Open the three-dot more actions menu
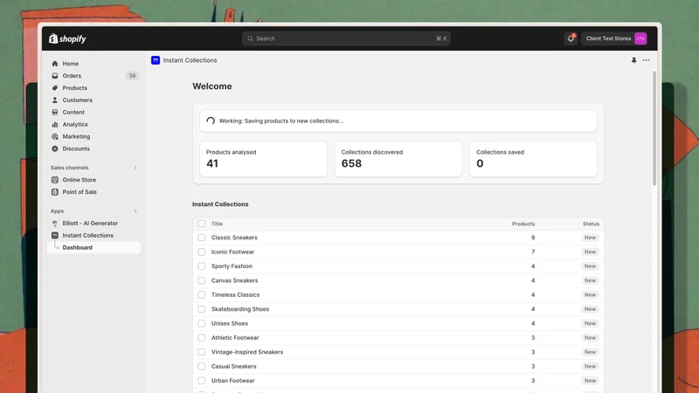Screen dimensions: 699x393 click(x=646, y=60)
